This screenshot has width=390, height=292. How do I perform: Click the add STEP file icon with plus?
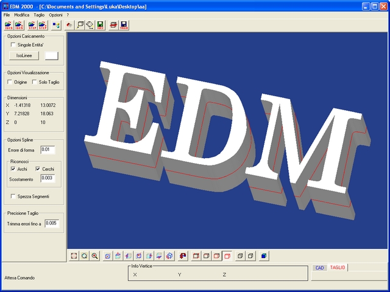pyautogui.click(x=43, y=25)
